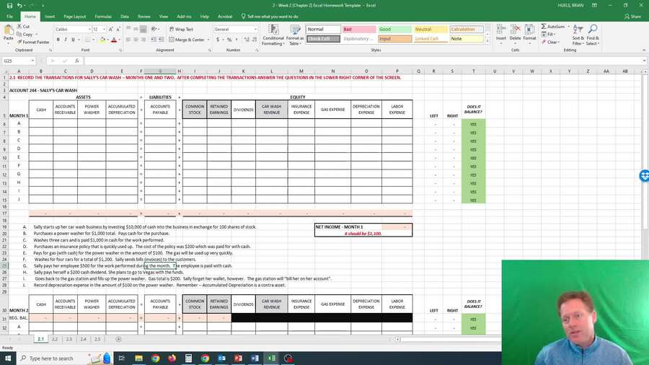Click the formula bar input
Viewport: 649px width, 365px height.
click(x=362, y=61)
